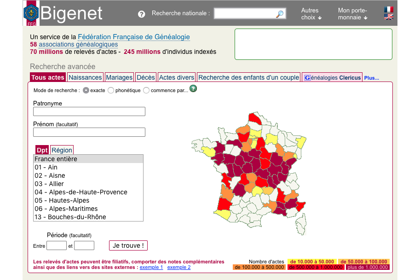Open the Tous actes tab

(x=48, y=77)
